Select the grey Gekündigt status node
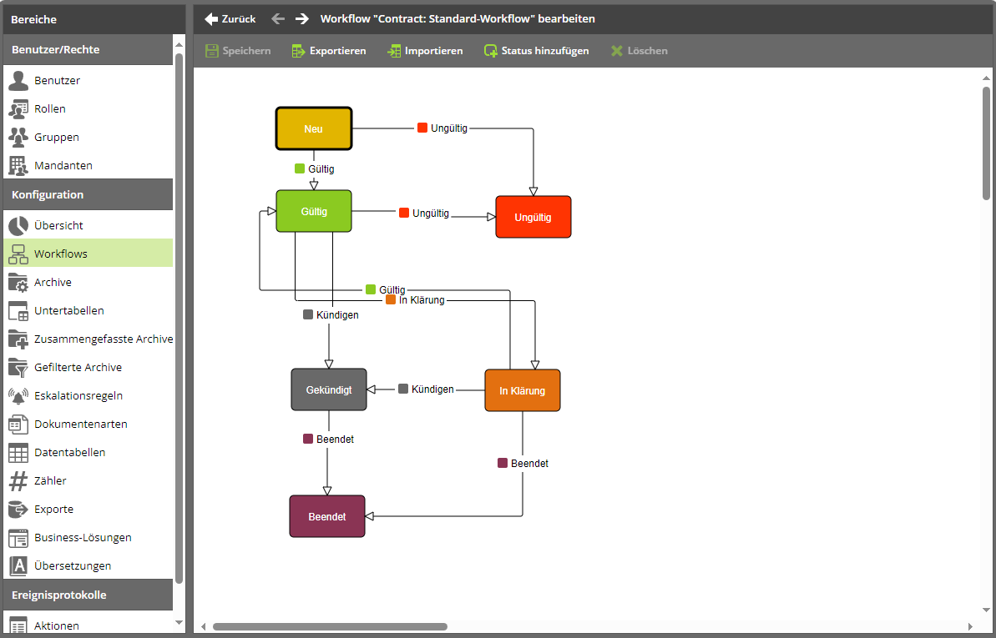The height and width of the screenshot is (638, 996). tap(329, 389)
